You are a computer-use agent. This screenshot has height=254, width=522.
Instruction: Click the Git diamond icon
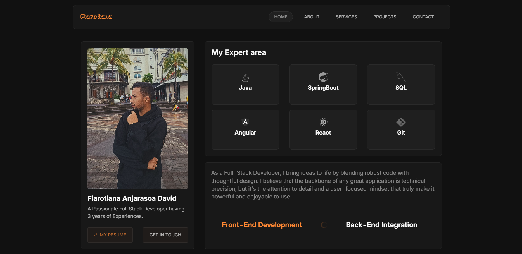pyautogui.click(x=401, y=122)
